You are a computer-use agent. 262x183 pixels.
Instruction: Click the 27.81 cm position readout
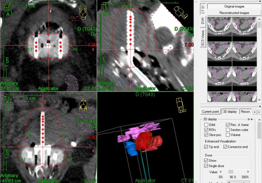pos(10,89)
